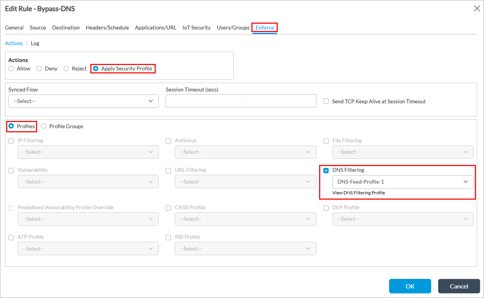Click the Session Timeout input field
Screen dimensions: 484x298
pyautogui.click(x=241, y=101)
